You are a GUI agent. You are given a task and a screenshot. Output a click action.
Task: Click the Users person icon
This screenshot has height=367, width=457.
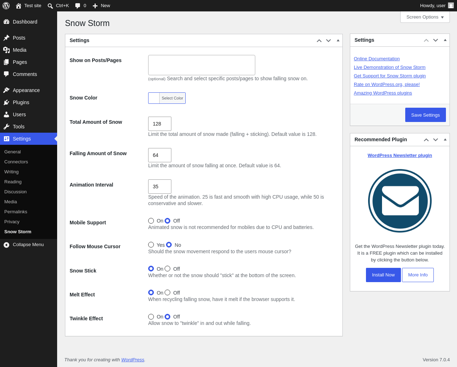(x=6, y=114)
